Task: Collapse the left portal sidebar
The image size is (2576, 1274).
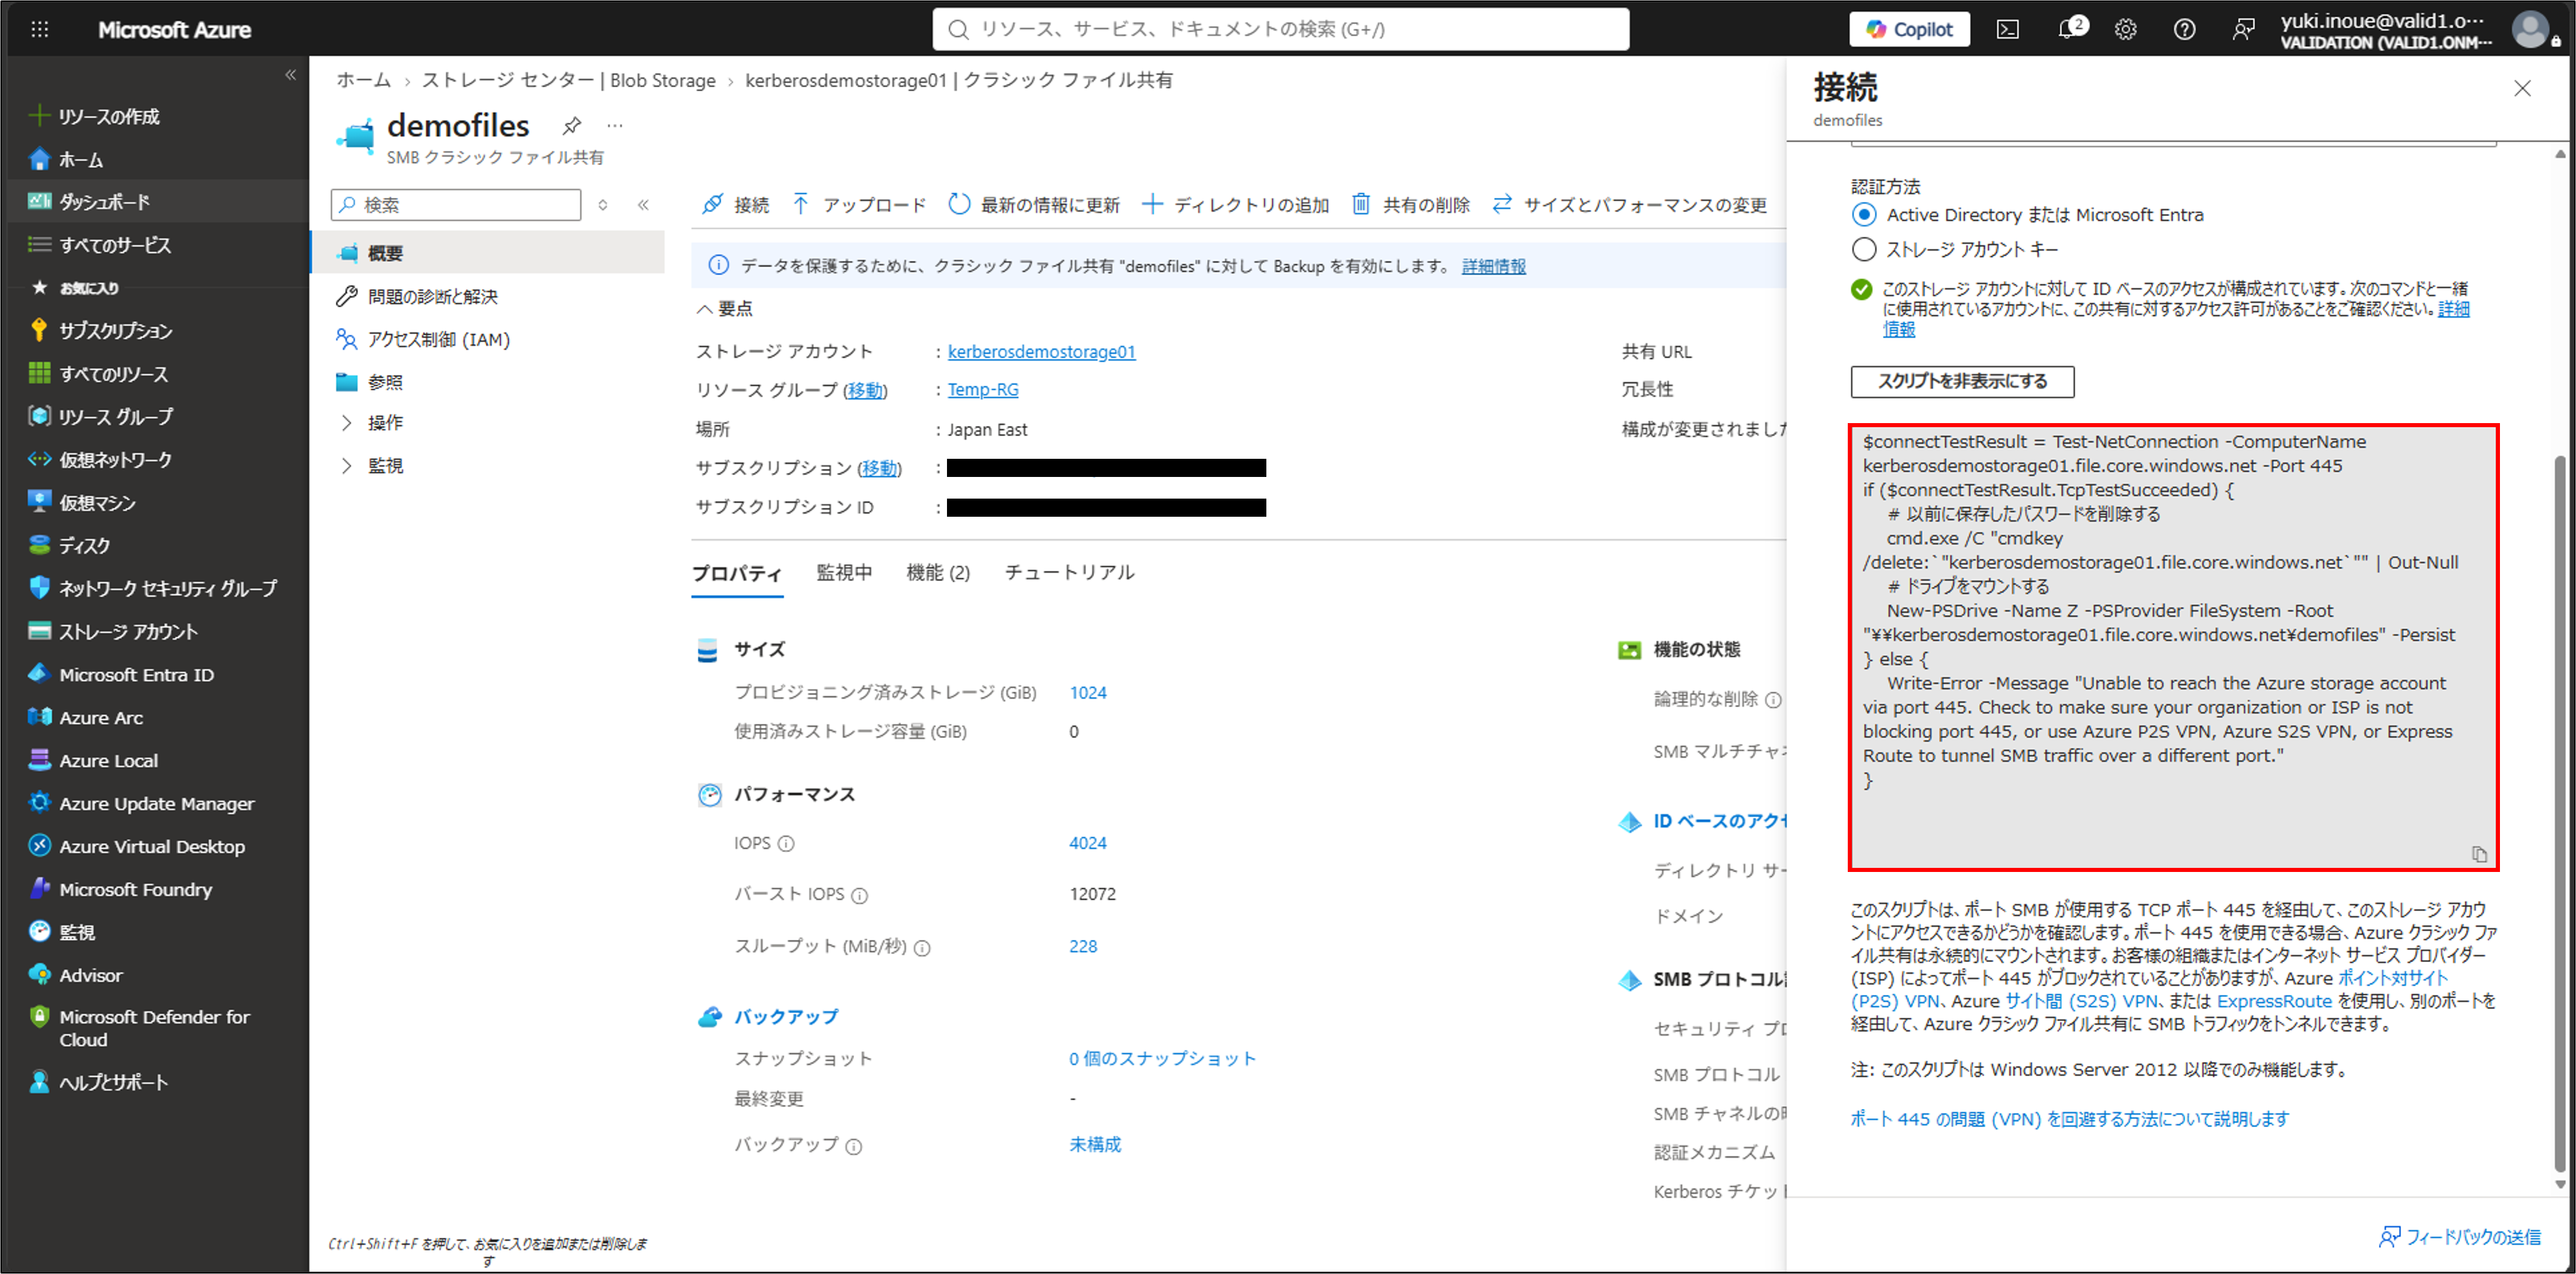Action: tap(290, 75)
